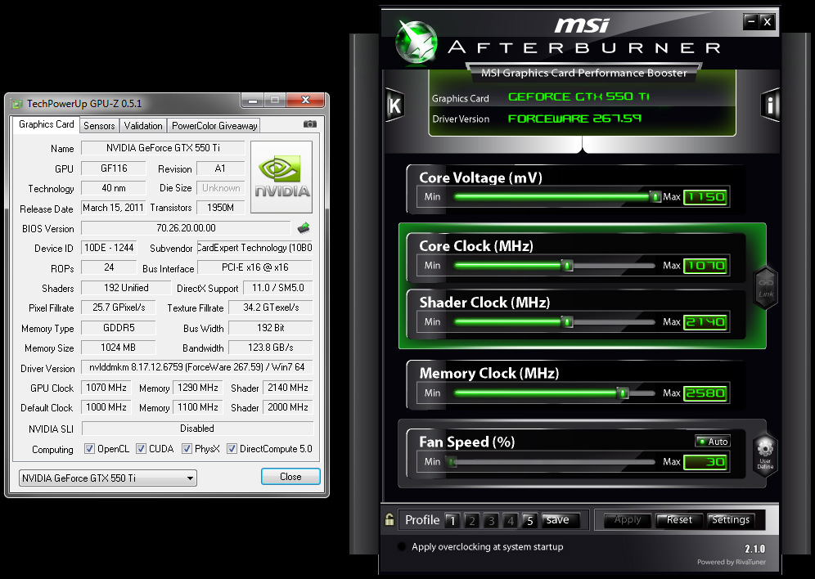Screen dimensions: 815x579
Task: Open Afterburner Settings
Action: [730, 520]
